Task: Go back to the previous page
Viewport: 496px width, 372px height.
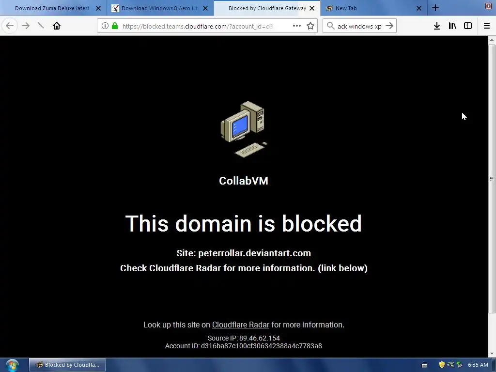Action: pyautogui.click(x=10, y=26)
